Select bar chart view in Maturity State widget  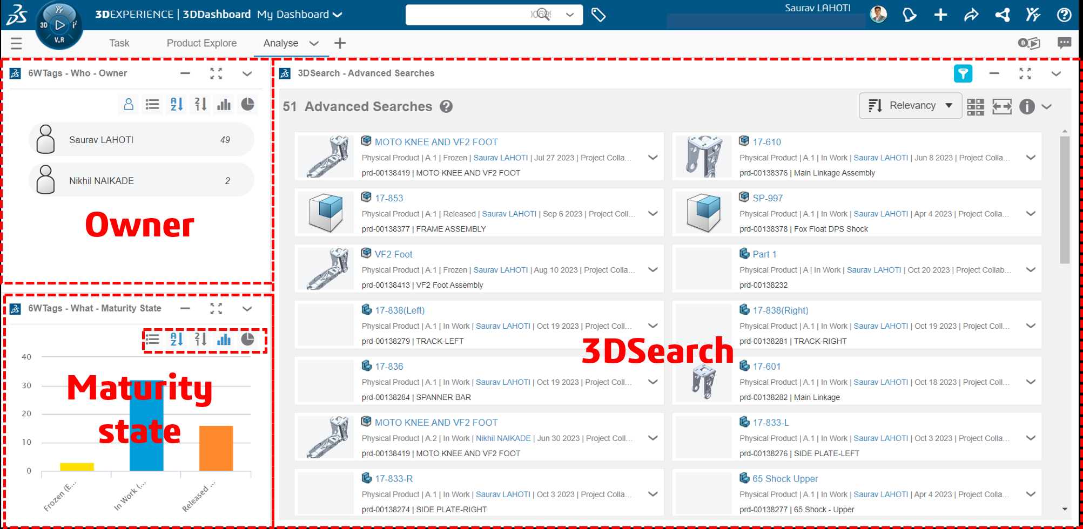point(224,340)
